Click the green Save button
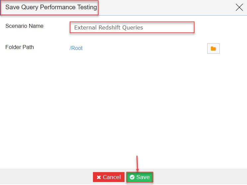This screenshot has height=185, width=247. coord(140,177)
